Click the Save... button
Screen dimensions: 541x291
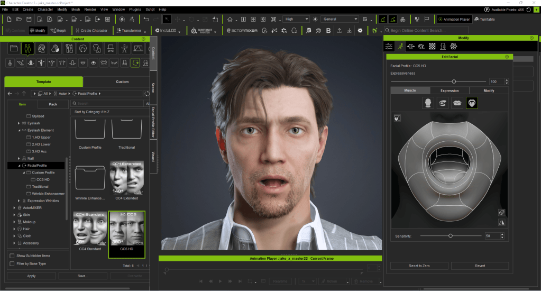click(x=83, y=276)
